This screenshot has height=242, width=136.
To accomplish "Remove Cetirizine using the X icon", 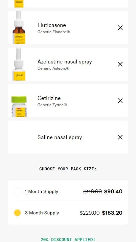I will coord(120,101).
